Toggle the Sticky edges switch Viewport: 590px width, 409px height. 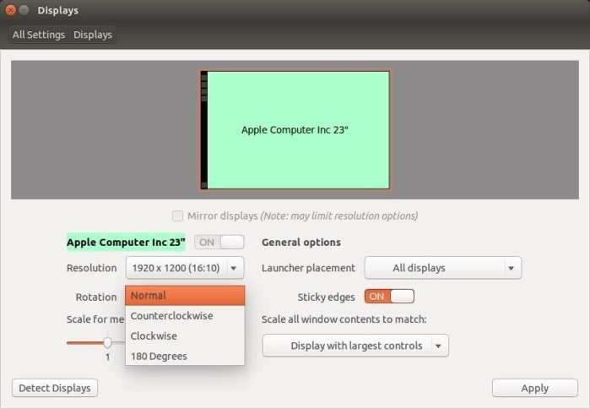(389, 297)
